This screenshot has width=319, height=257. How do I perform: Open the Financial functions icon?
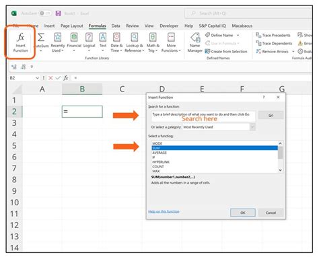tap(74, 37)
